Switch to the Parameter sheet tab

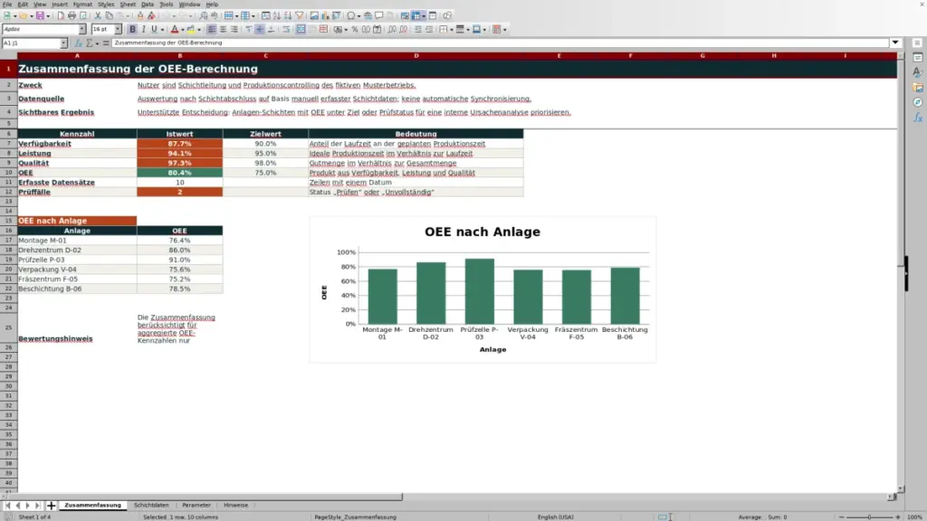[x=196, y=506]
